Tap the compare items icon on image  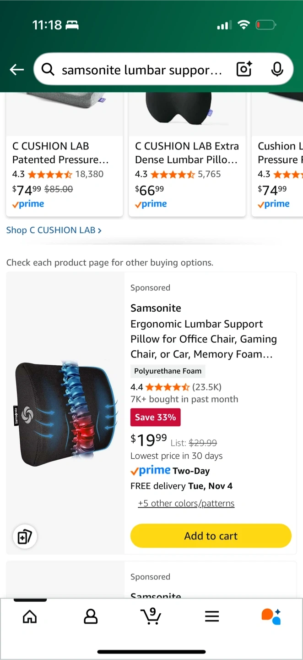[24, 536]
